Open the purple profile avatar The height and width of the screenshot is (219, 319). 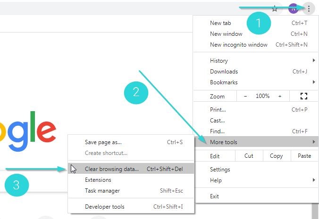tap(294, 9)
